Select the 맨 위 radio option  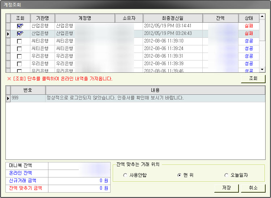click(x=179, y=175)
